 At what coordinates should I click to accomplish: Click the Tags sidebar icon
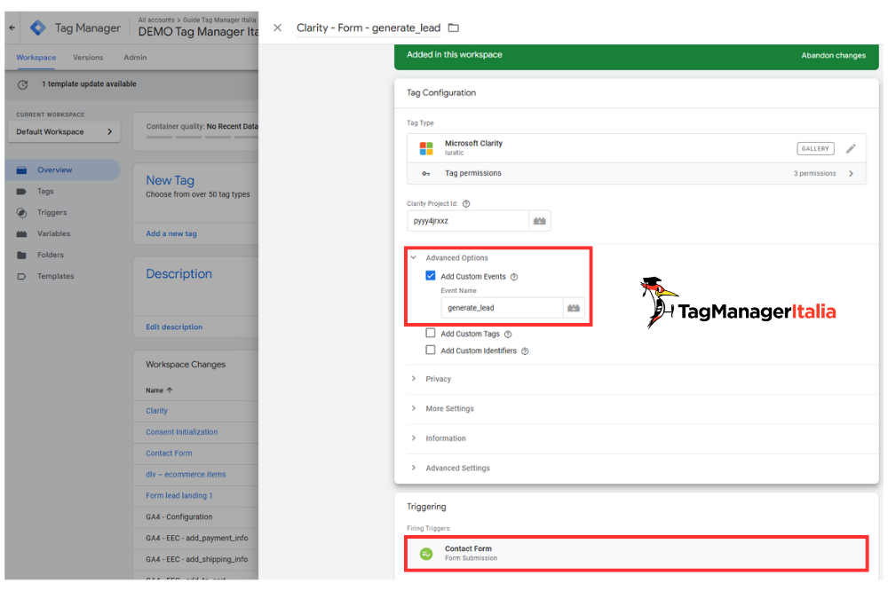pos(21,192)
